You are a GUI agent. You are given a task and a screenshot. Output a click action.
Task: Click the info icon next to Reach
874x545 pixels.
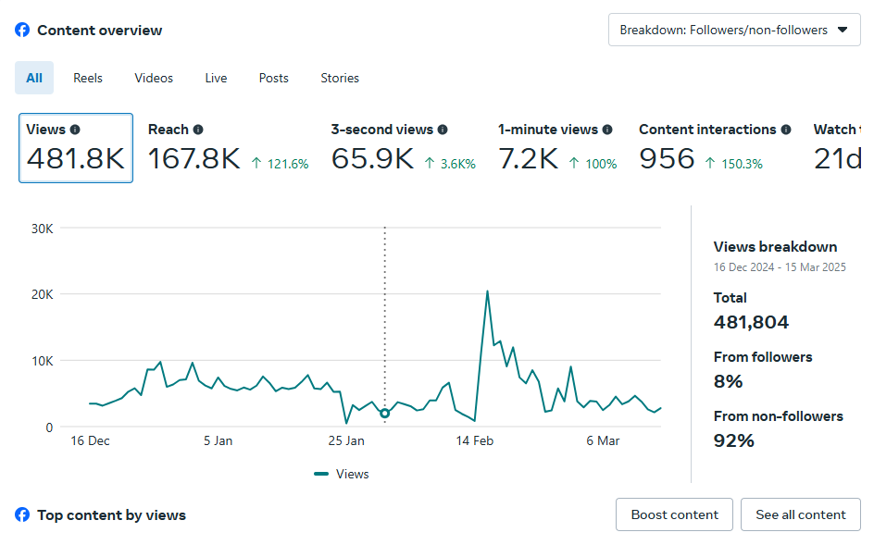198,130
